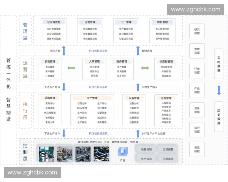This screenshot has width=228, height=182.
Task: Click the green double arrow beside 销售管理
Action: point(71,68)
